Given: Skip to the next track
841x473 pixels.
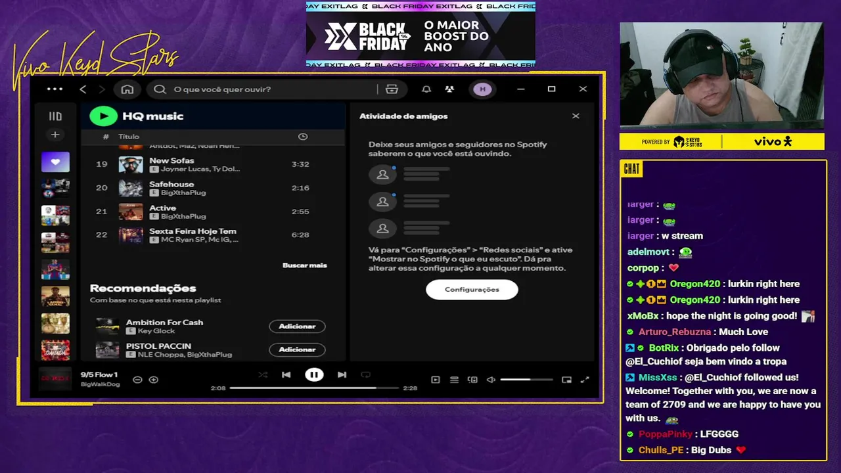Looking at the screenshot, I should pos(342,374).
